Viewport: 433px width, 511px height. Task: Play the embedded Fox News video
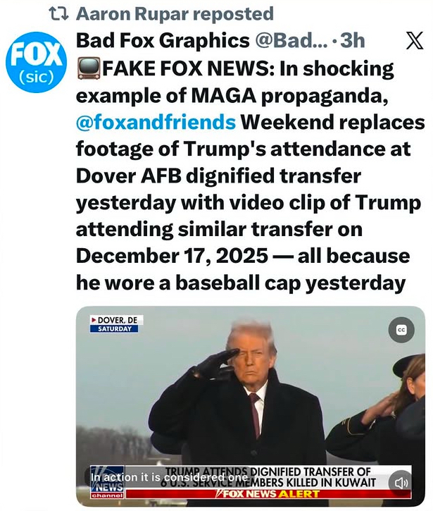(x=251, y=406)
